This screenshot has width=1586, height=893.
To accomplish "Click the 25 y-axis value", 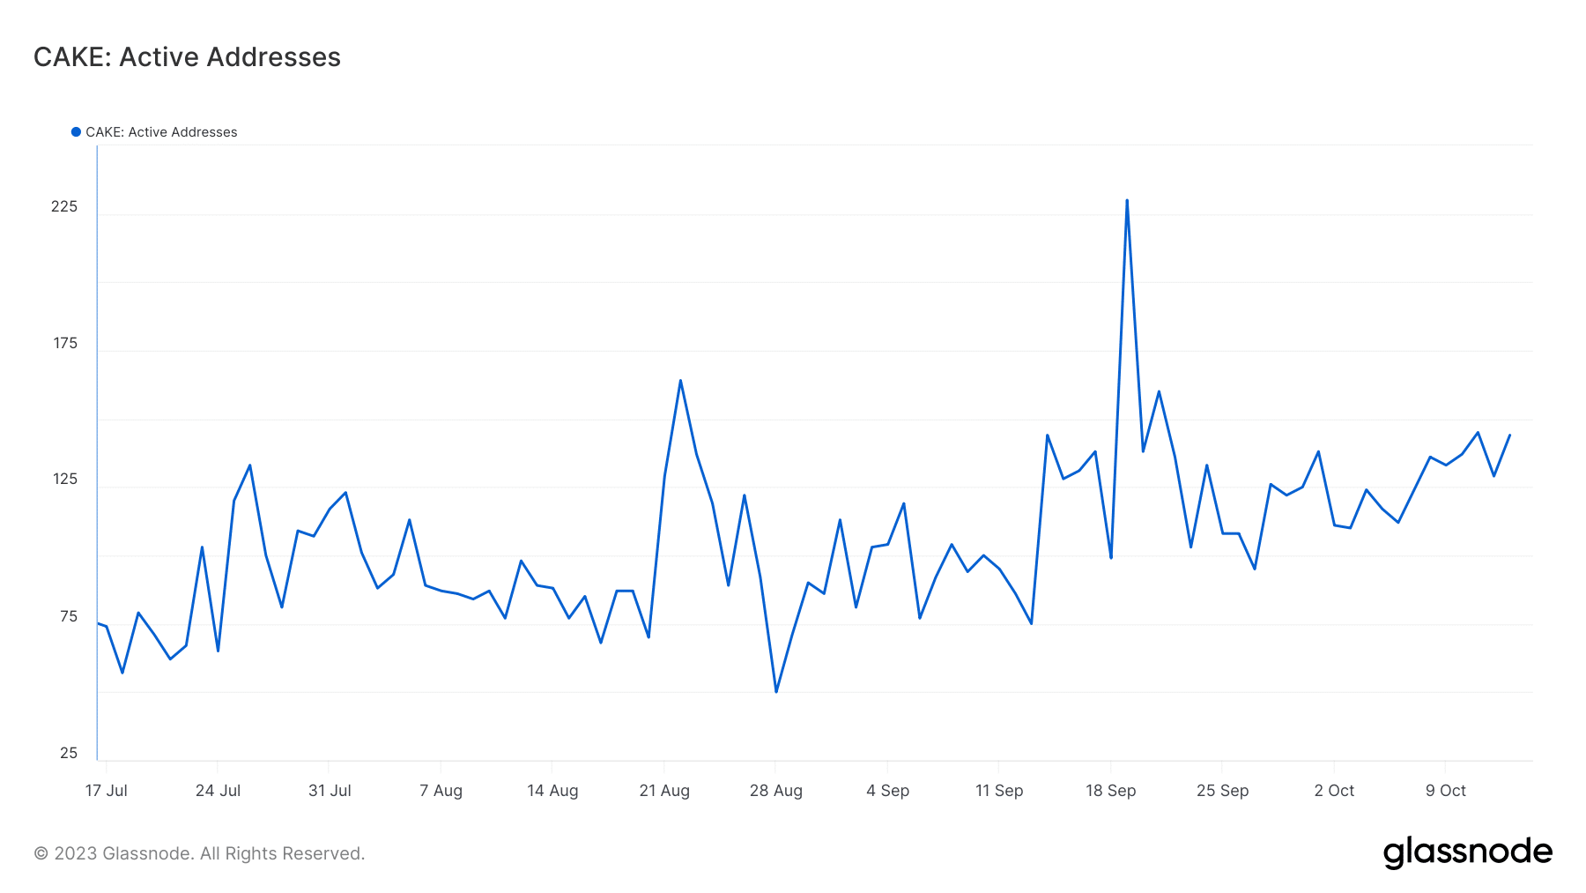I will pyautogui.click(x=69, y=753).
